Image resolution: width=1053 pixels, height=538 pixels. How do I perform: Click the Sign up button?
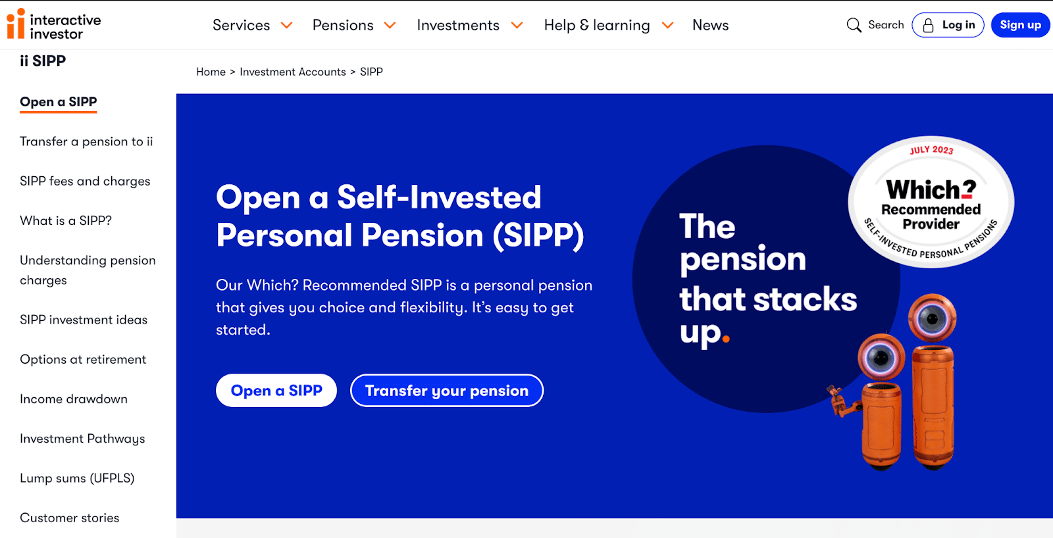pos(1020,25)
